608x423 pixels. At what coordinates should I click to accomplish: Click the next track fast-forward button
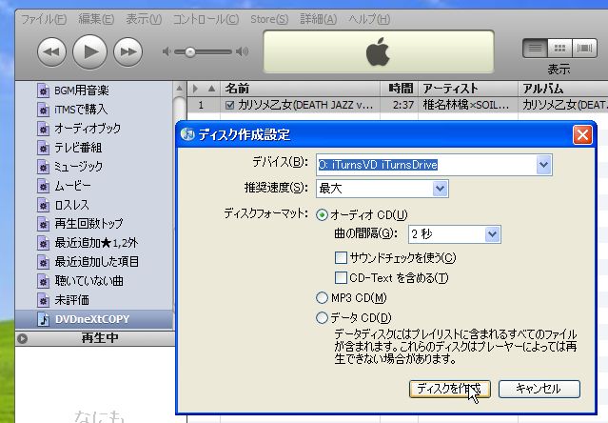click(127, 51)
